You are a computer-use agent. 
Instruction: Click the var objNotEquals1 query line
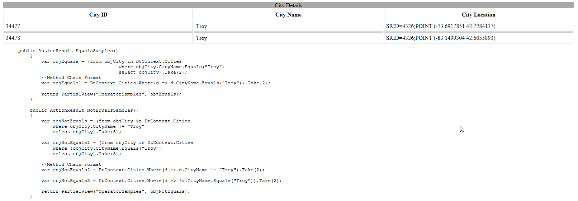(x=117, y=143)
